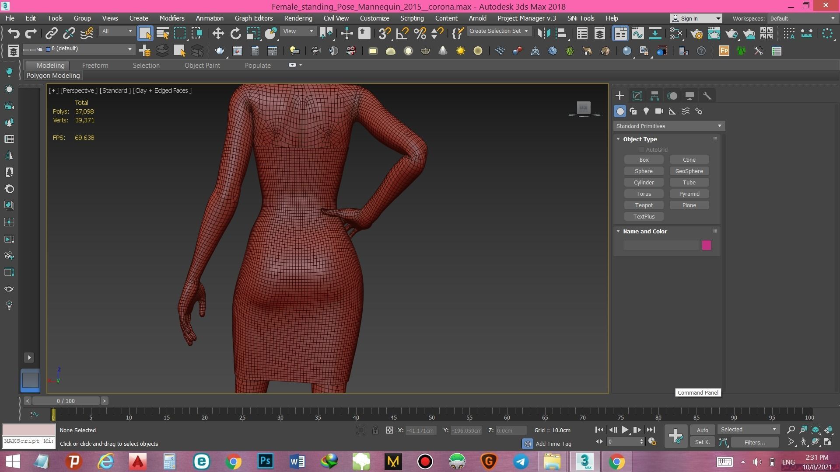The image size is (840, 472).
Task: Open the Customize menu
Action: (374, 18)
